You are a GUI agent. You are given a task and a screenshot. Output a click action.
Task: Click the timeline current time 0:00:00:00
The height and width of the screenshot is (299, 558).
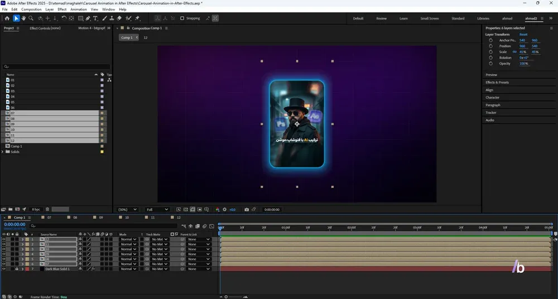[15, 225]
